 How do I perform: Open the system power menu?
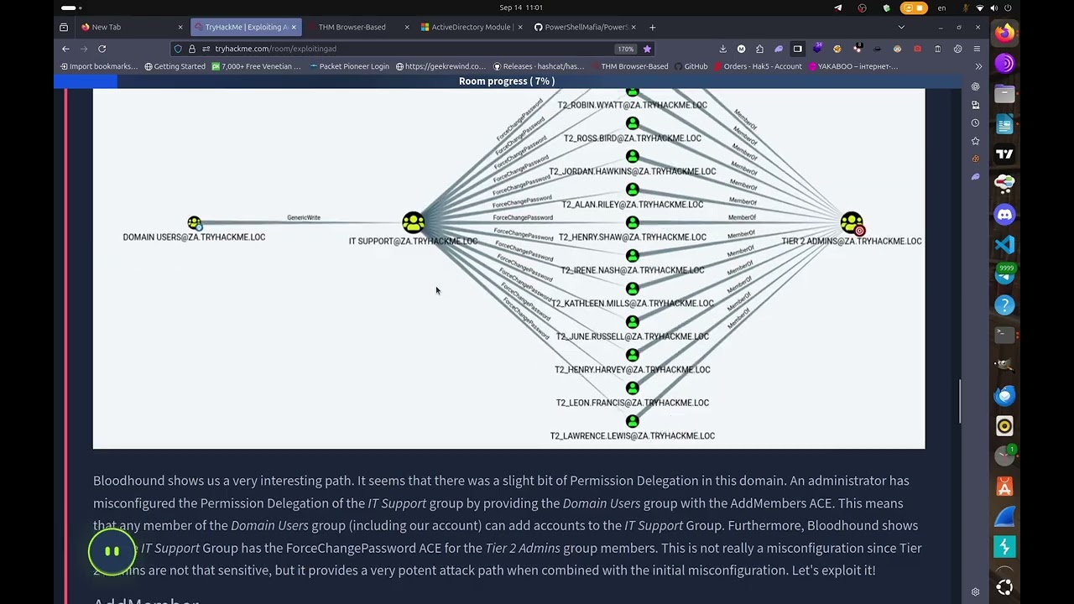click(x=1008, y=8)
